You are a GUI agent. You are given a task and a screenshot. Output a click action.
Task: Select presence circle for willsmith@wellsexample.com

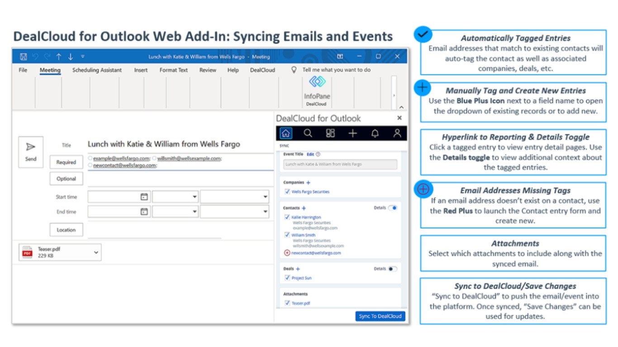point(154,158)
